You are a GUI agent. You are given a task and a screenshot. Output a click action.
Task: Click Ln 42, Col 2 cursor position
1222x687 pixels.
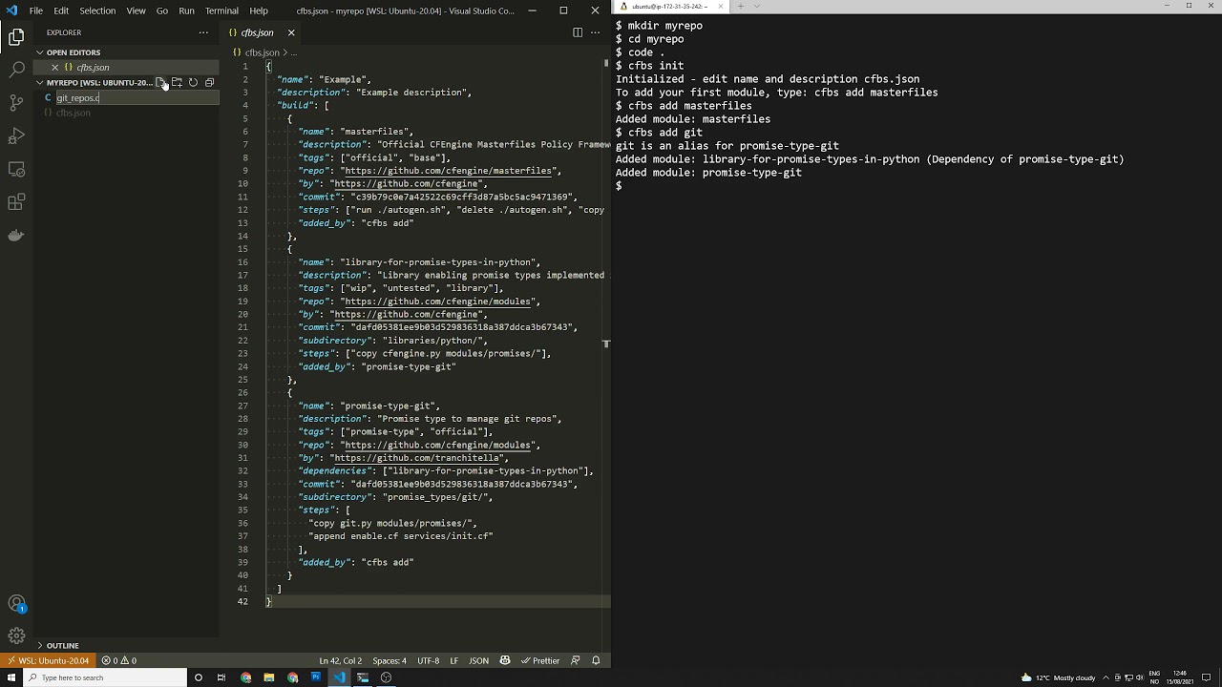point(340,660)
